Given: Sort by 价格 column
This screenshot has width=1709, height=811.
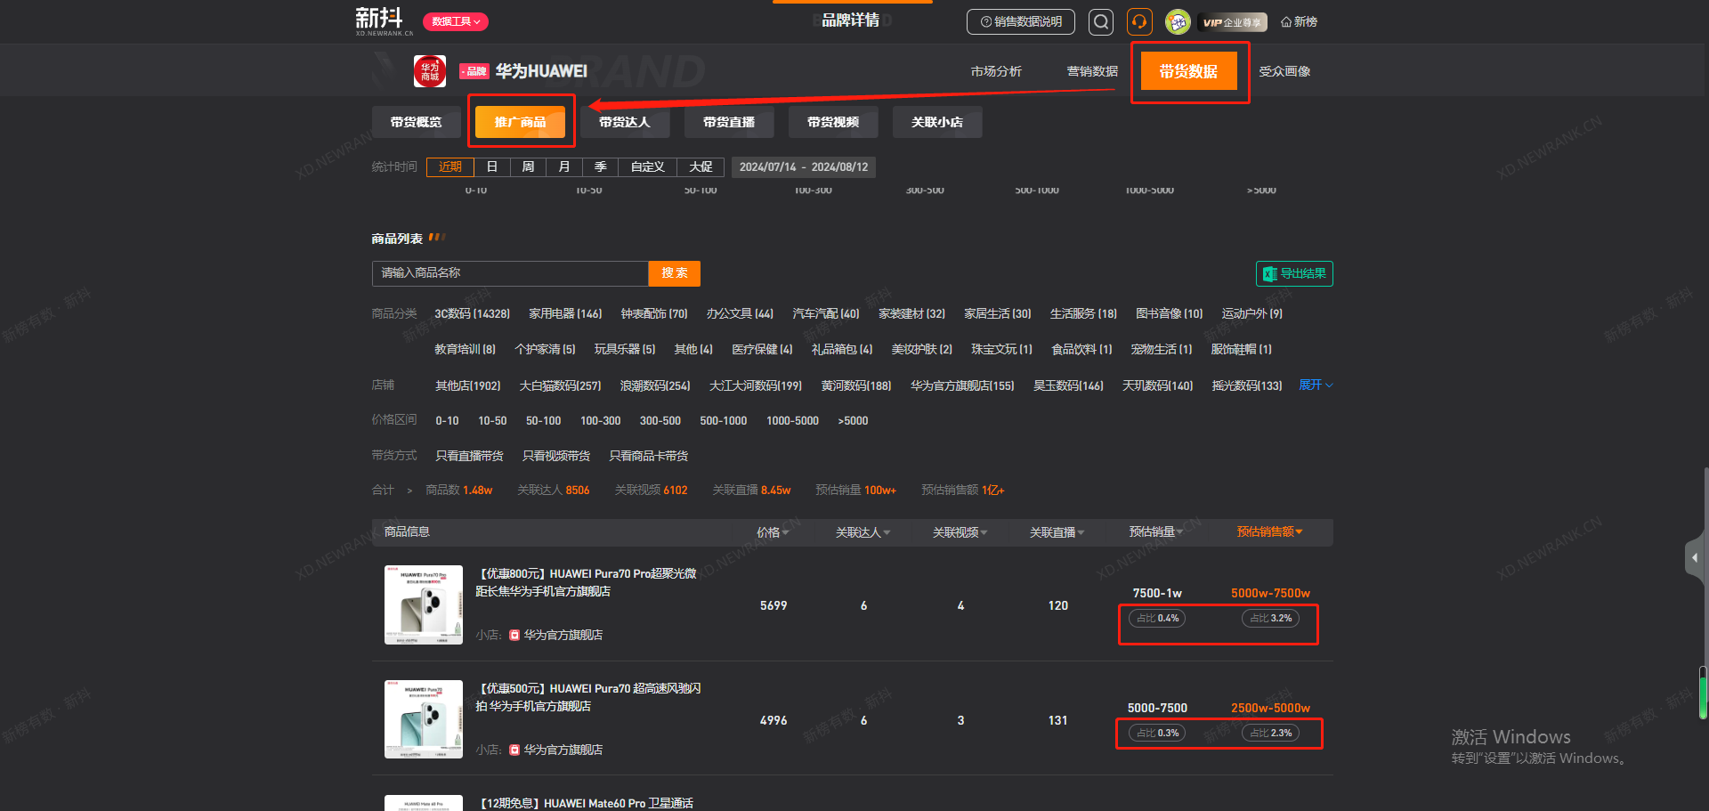Looking at the screenshot, I should (x=773, y=532).
